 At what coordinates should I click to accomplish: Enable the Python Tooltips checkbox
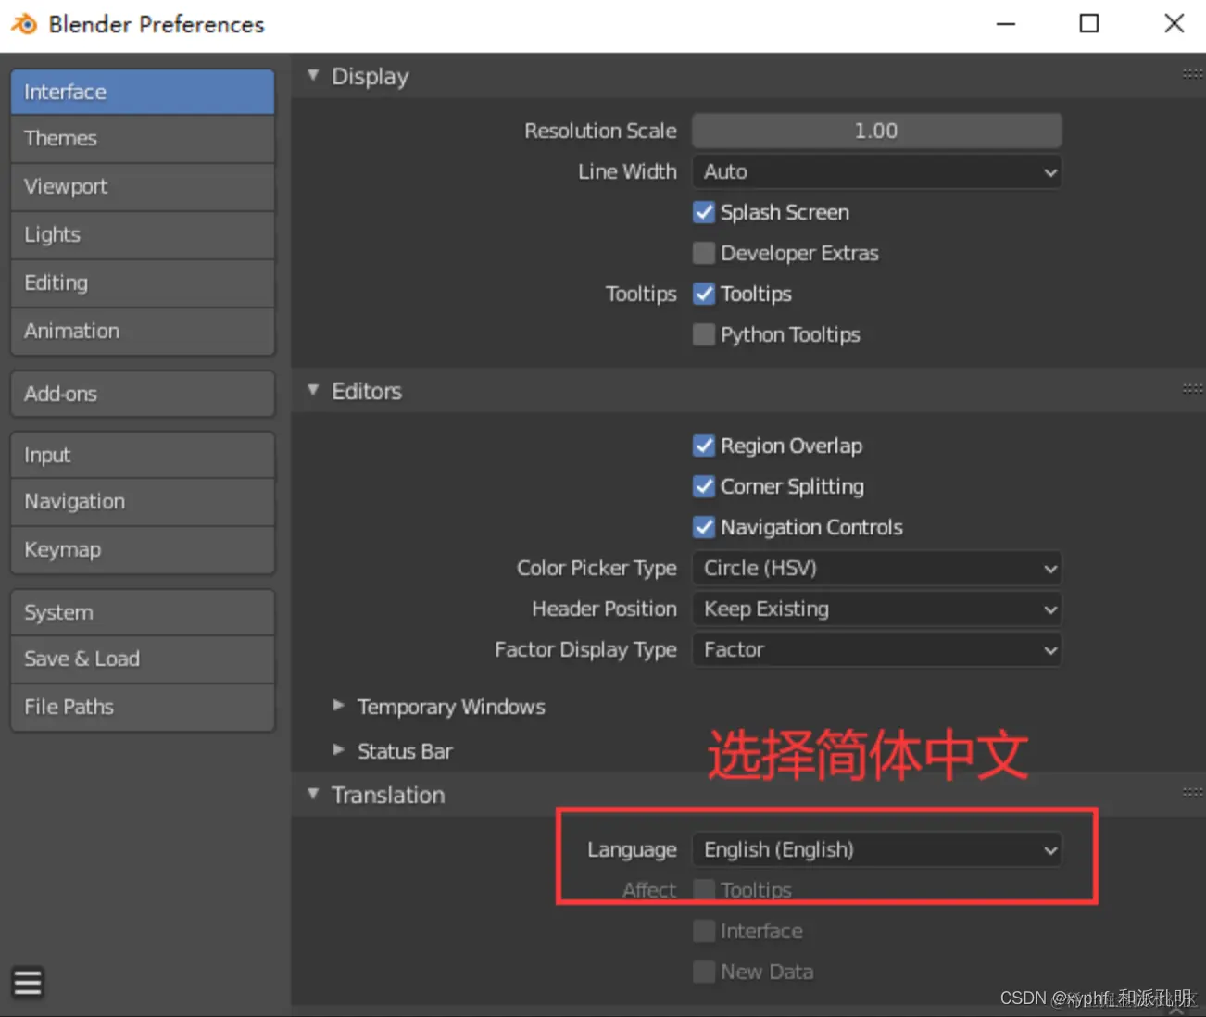coord(704,334)
